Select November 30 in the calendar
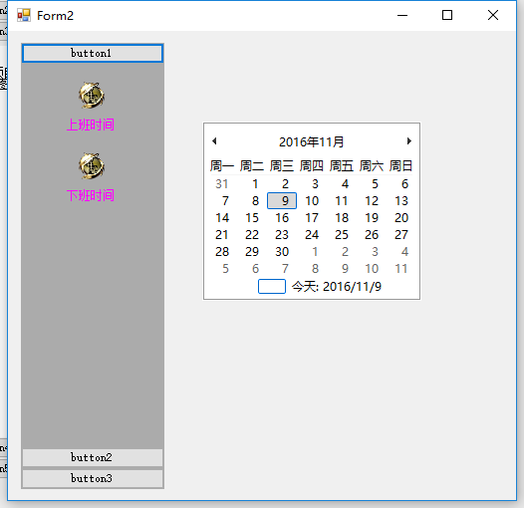 click(282, 252)
